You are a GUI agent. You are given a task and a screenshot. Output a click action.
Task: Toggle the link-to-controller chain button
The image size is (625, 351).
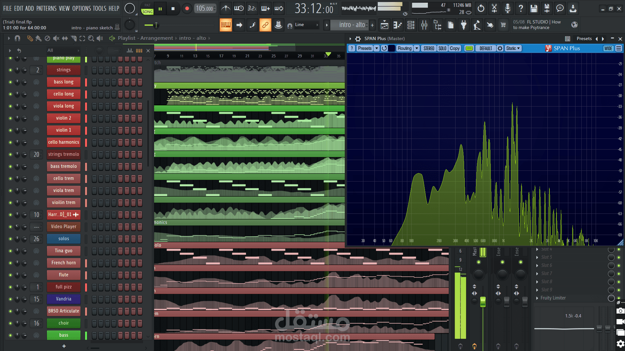tap(265, 25)
